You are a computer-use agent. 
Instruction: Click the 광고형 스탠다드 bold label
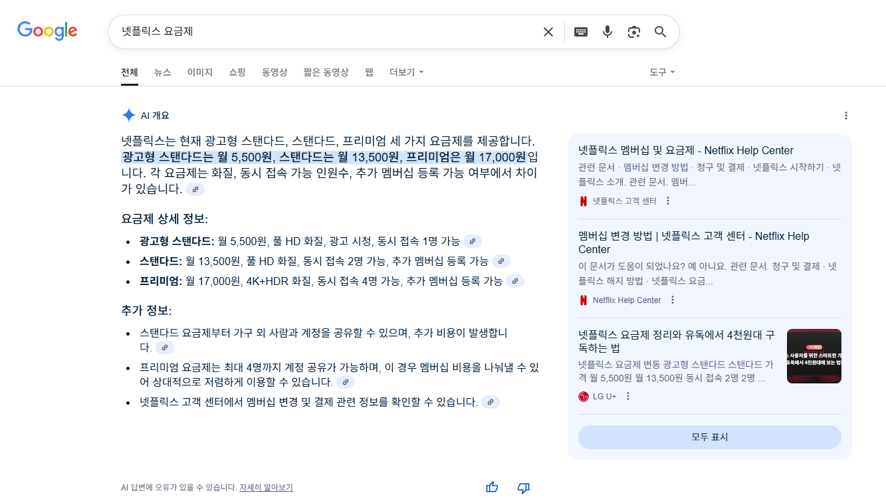click(x=177, y=241)
